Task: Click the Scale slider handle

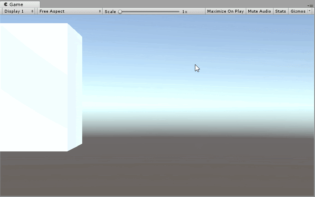Action: [120, 12]
